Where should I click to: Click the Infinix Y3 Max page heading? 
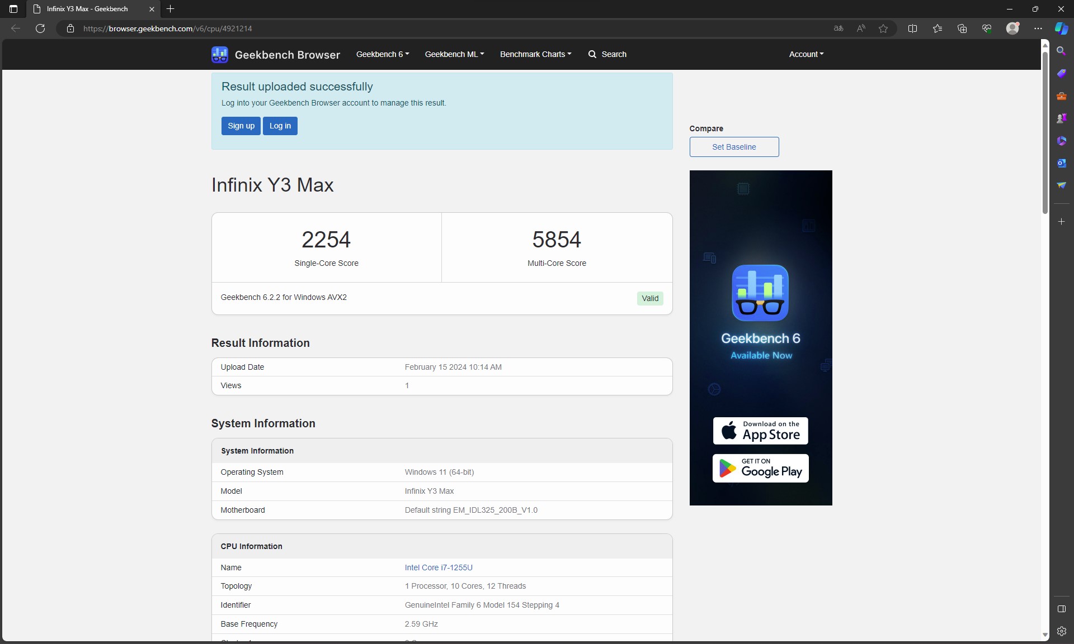coord(272,185)
